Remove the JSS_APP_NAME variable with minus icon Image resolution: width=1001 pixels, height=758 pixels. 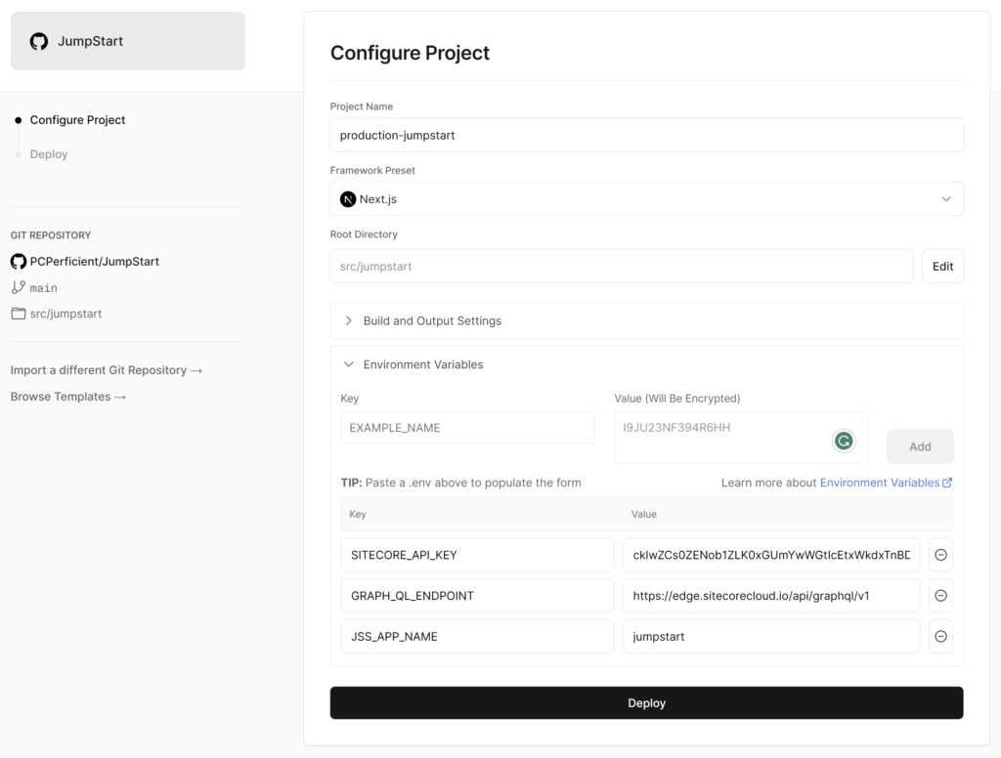pyautogui.click(x=939, y=636)
